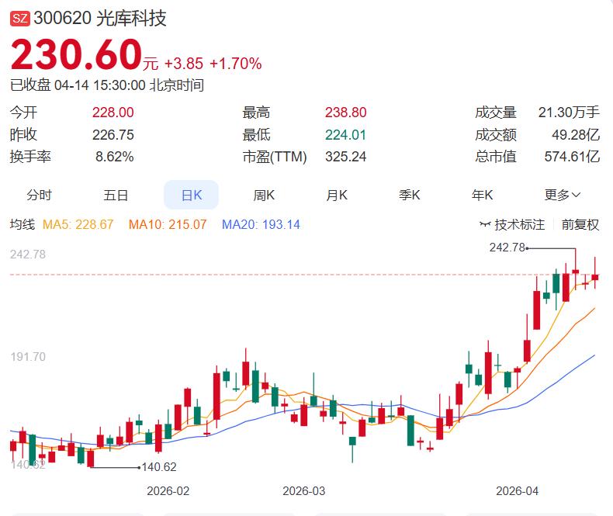
Task: Click the closing time 已收盘 04-14 15:30:00
Action: (x=78, y=85)
